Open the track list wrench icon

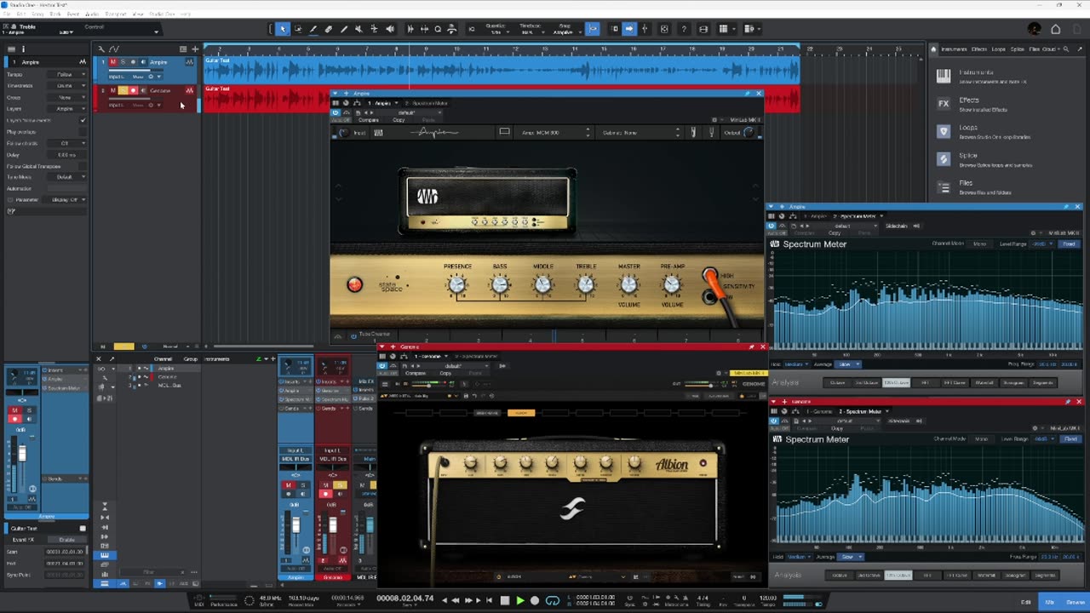click(101, 49)
